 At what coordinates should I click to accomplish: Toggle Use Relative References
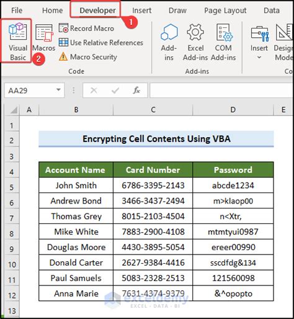101,43
